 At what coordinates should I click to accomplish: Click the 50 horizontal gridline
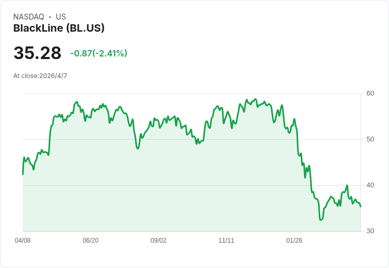192,139
